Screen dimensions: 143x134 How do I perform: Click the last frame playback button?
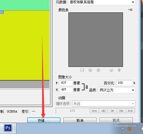(131, 111)
